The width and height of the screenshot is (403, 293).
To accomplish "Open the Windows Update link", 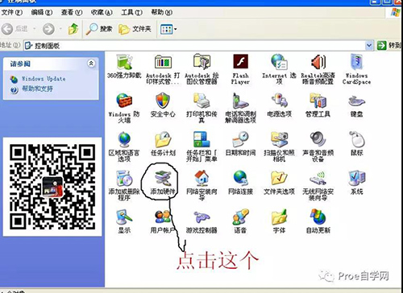I will click(44, 79).
